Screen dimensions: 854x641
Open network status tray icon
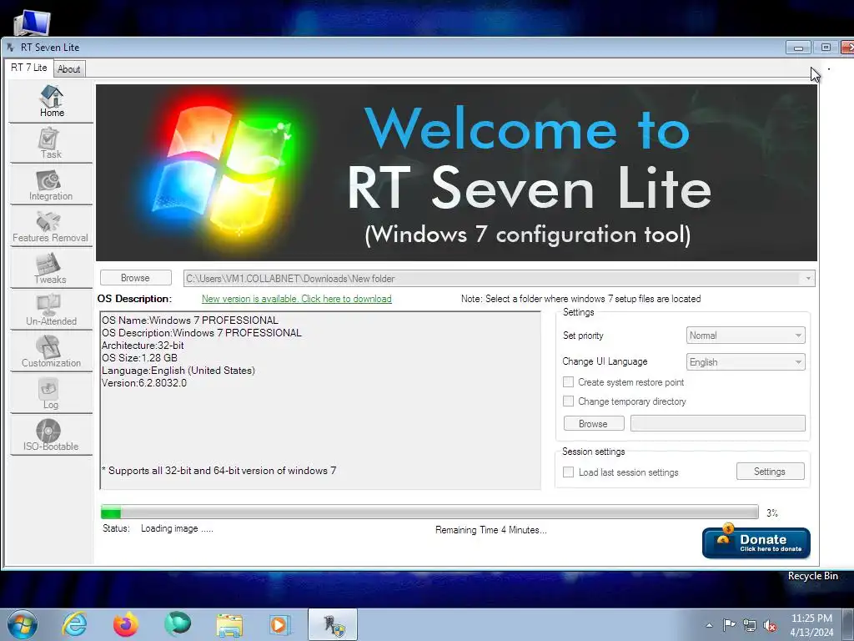(x=750, y=625)
